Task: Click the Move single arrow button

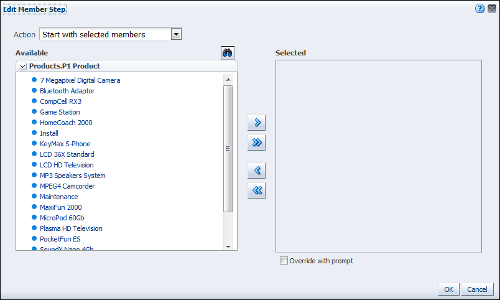Action: (x=256, y=122)
